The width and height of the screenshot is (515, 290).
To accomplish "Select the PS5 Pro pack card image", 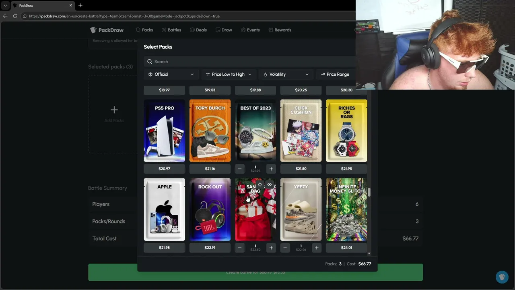I will (x=164, y=130).
